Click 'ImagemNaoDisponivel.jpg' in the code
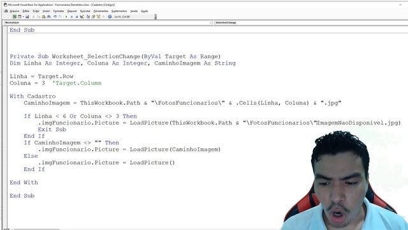The image size is (408, 230). point(358,123)
